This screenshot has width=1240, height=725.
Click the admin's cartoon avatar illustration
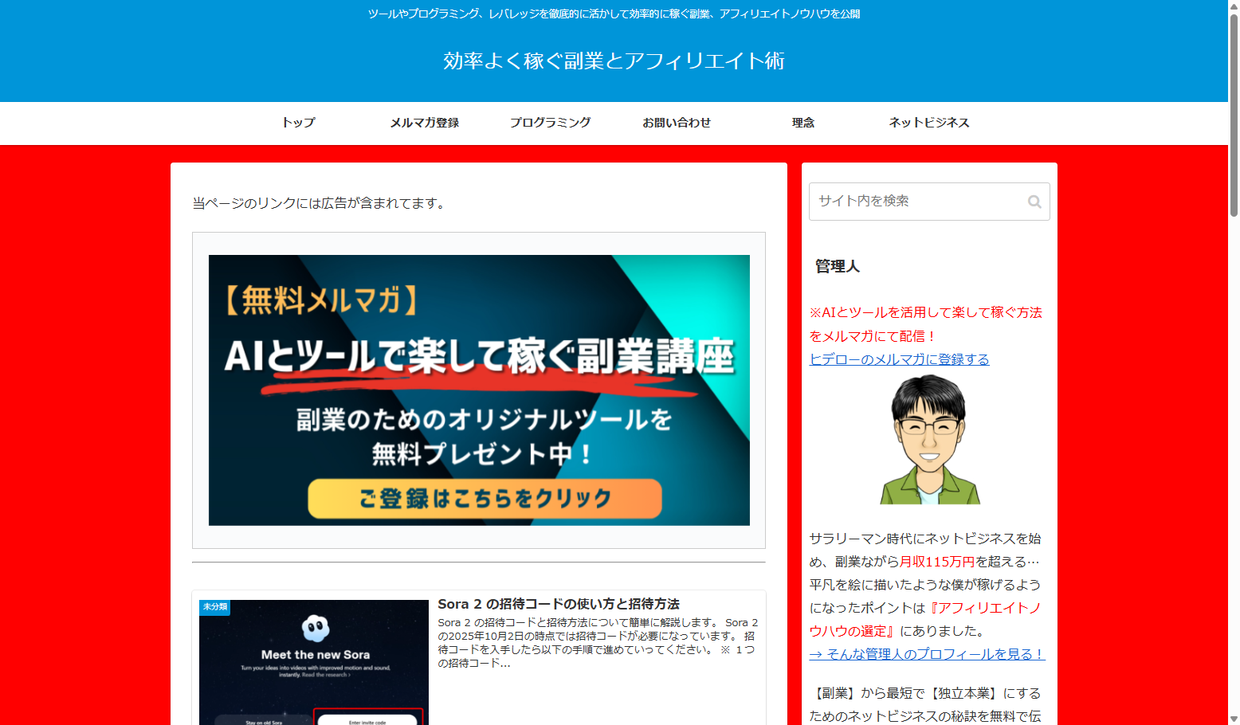[x=929, y=440]
